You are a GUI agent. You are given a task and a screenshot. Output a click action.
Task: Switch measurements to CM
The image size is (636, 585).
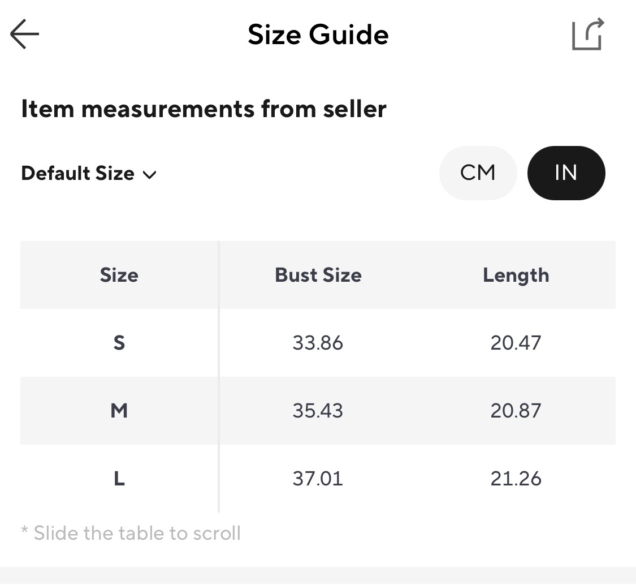point(478,173)
